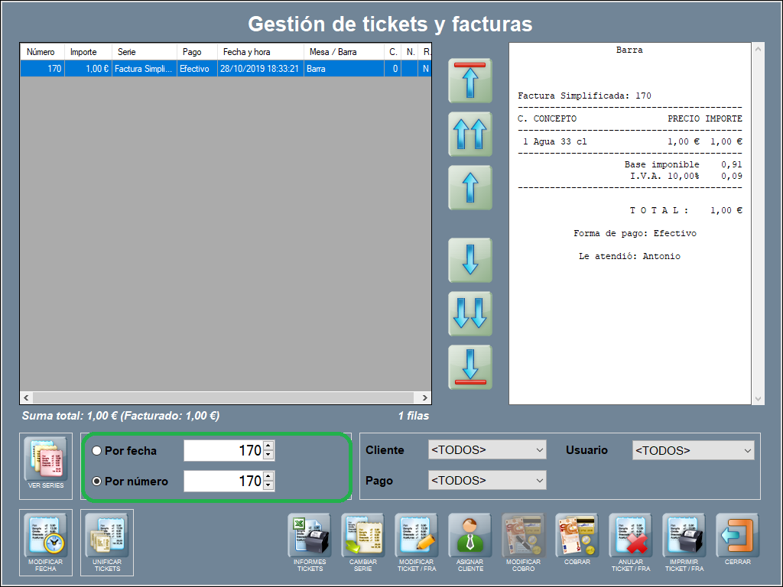
Task: Click the Cerrar button
Action: [x=738, y=536]
